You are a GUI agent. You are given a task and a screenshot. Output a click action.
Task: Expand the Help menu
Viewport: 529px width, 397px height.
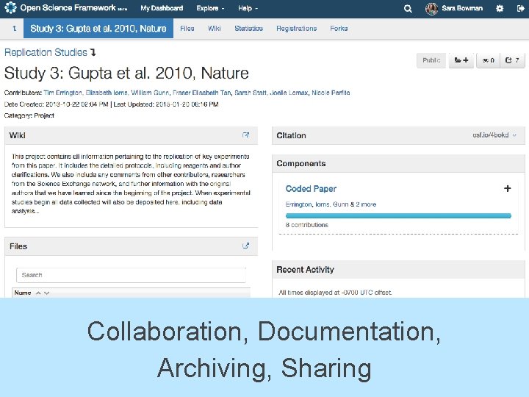pos(248,8)
